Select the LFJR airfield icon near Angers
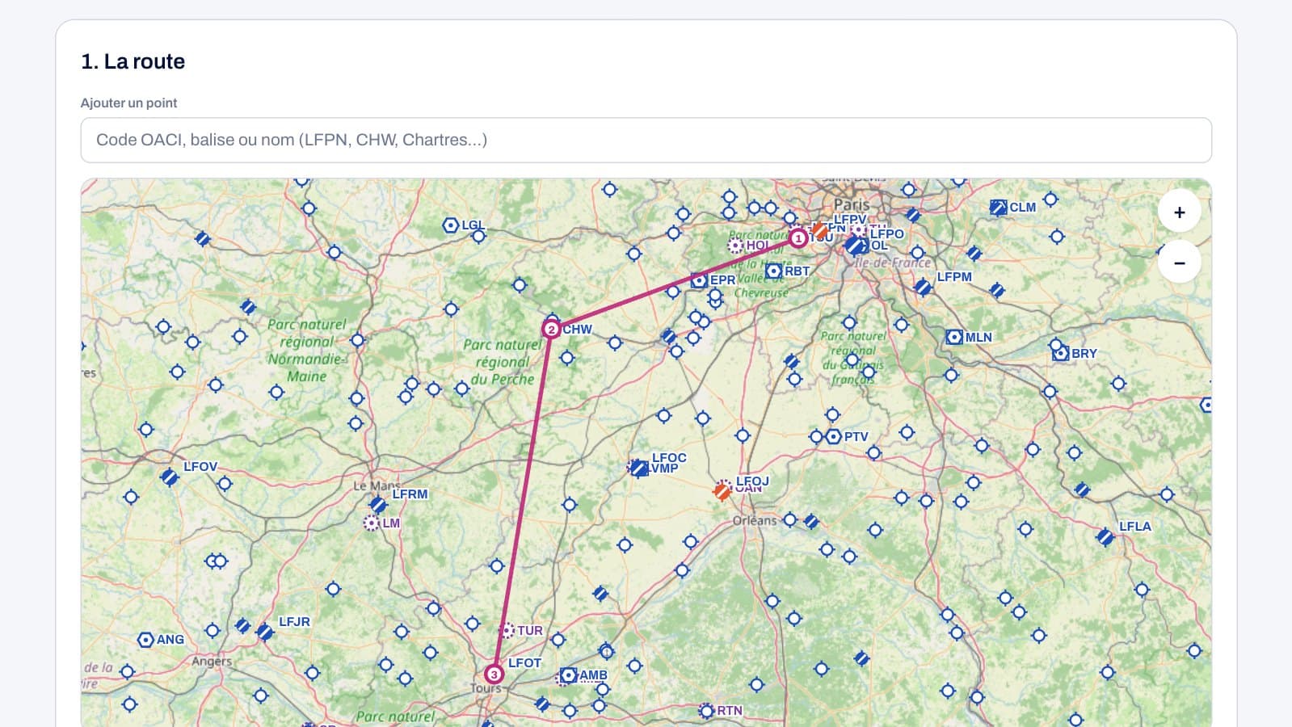Screen dimensions: 1292x727 [264, 632]
